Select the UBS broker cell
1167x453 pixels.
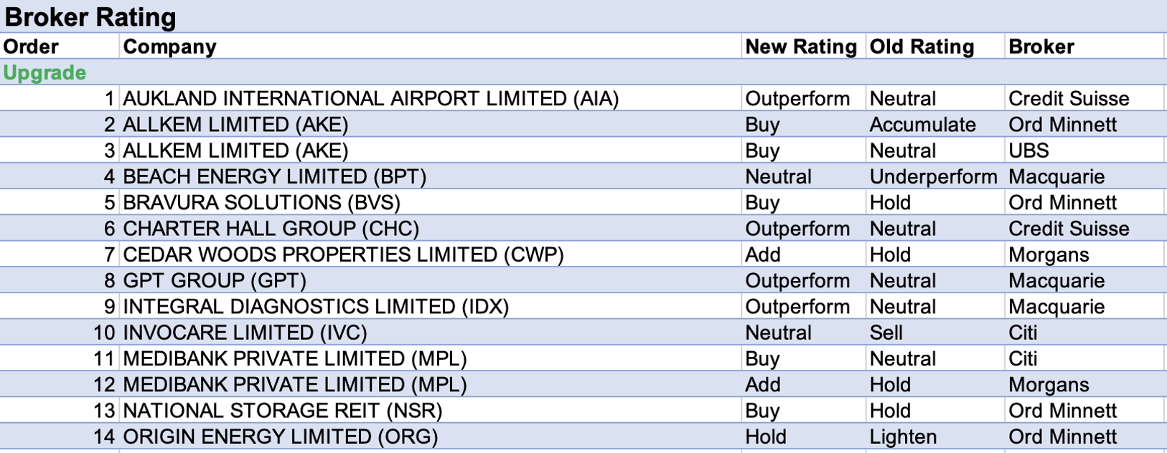tap(1028, 151)
